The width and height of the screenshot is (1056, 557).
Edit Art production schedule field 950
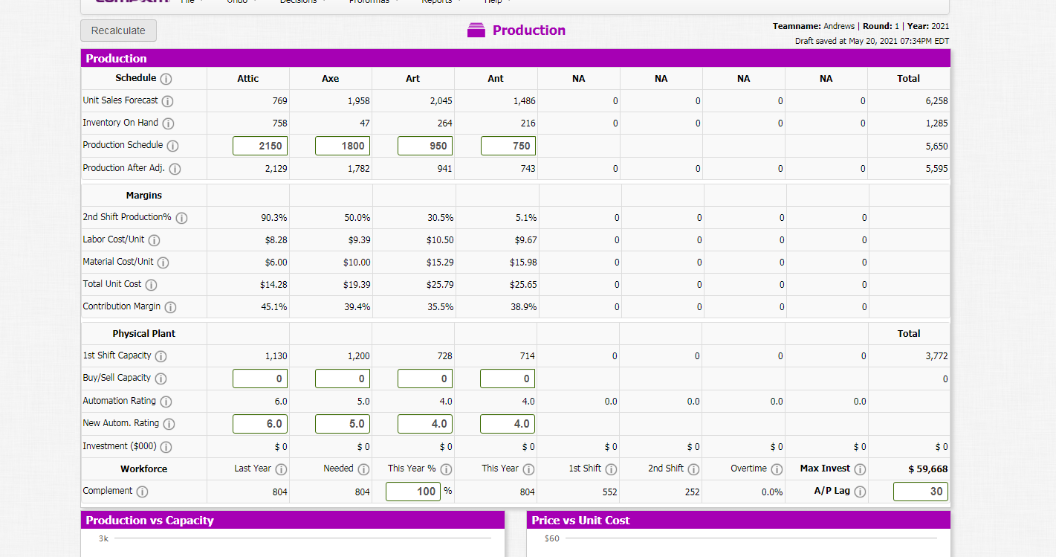tap(425, 146)
